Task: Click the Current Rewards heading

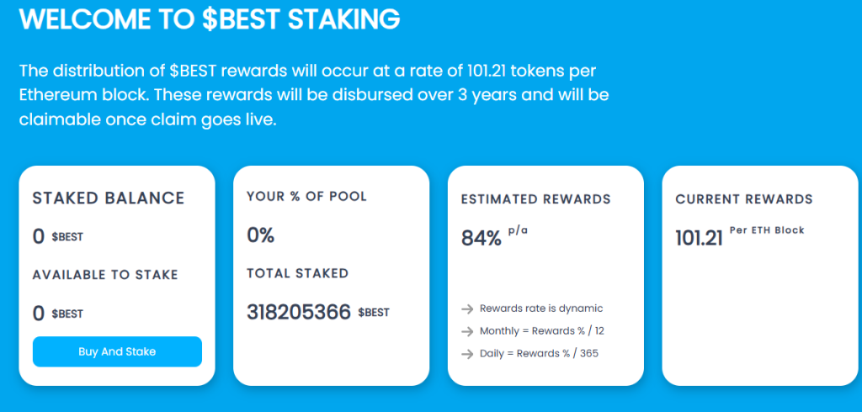Action: pos(744,199)
